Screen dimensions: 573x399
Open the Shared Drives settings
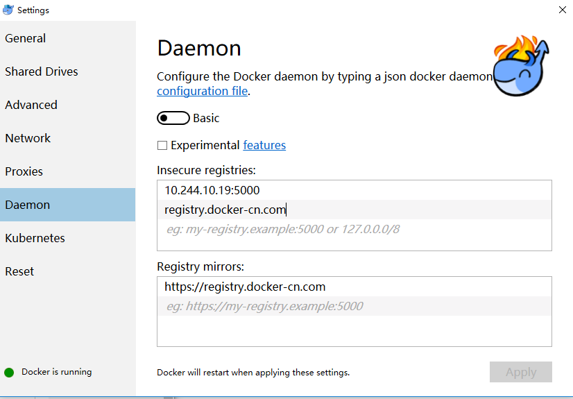pyautogui.click(x=67, y=71)
